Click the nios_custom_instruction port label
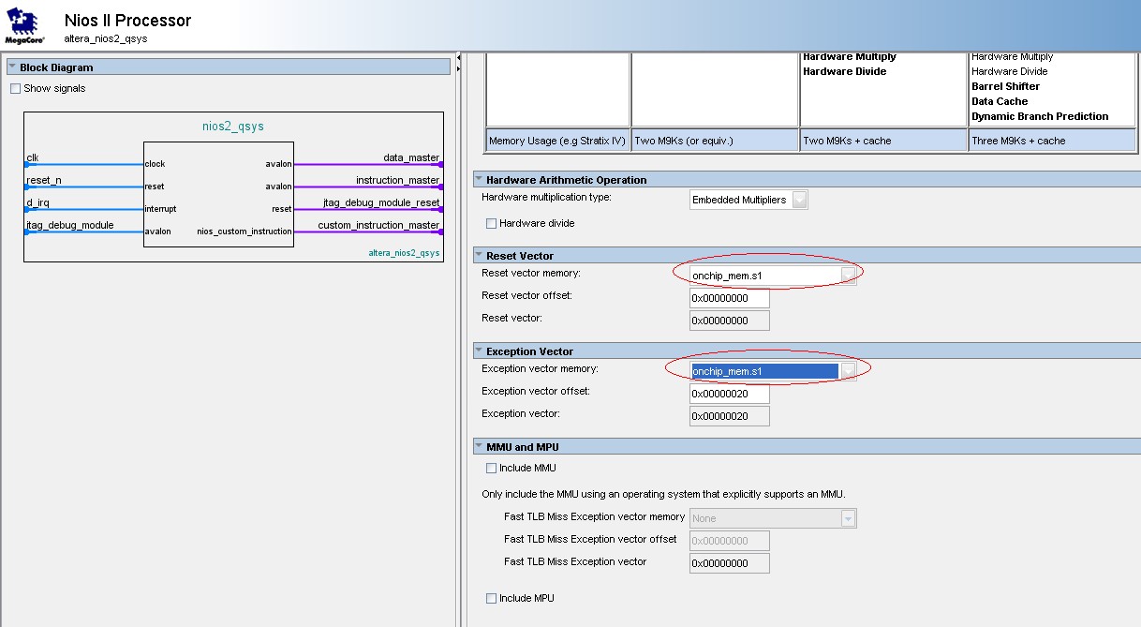The width and height of the screenshot is (1141, 627). 244,231
